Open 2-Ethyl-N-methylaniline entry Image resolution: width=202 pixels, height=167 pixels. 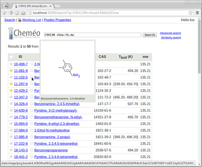click(52, 130)
